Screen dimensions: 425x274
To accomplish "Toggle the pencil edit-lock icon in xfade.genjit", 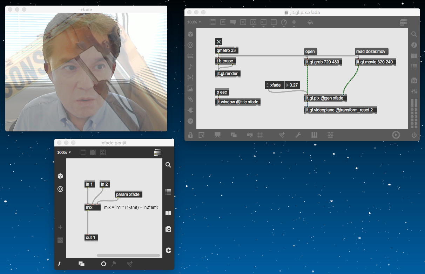I will 60,264.
